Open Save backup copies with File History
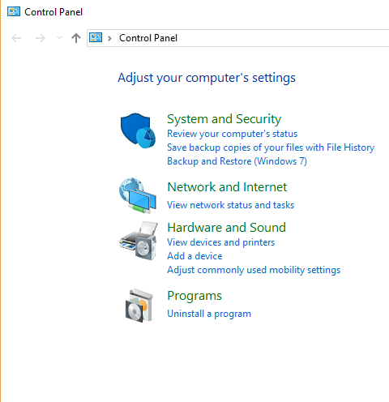 (x=271, y=148)
